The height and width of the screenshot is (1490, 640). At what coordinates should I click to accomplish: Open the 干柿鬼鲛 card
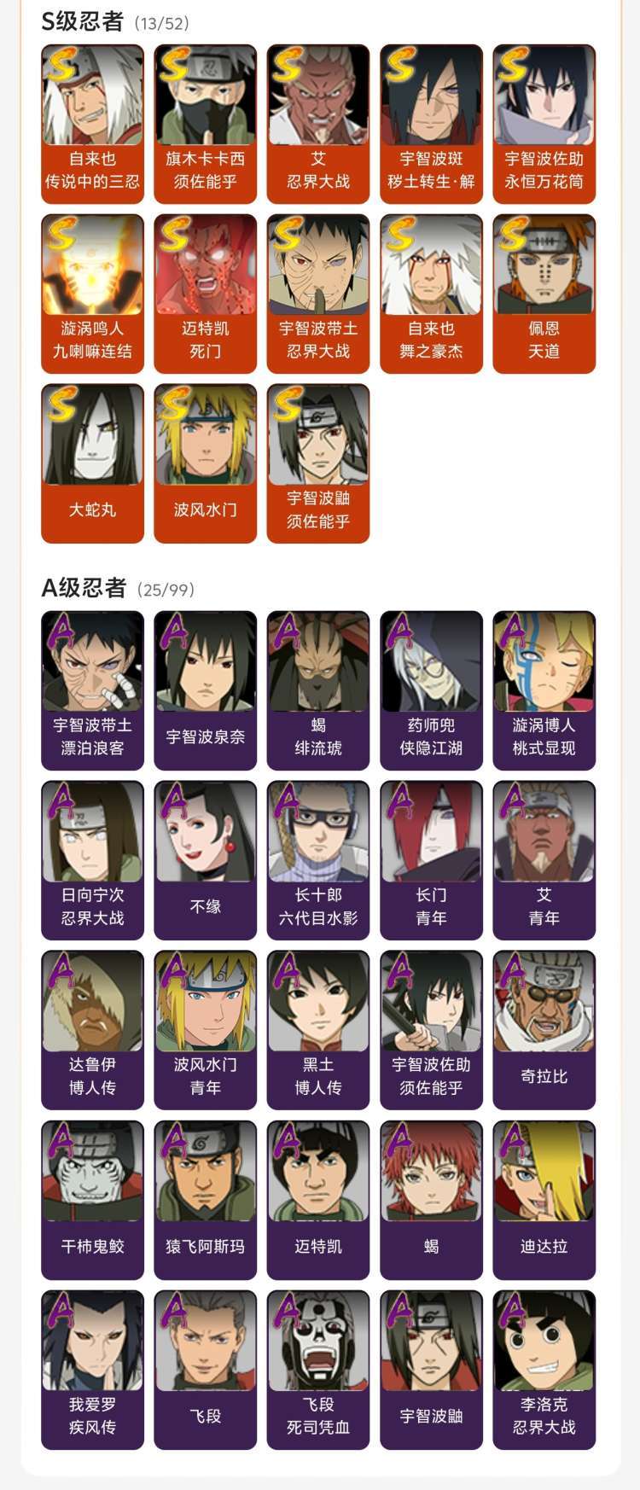tap(92, 1200)
